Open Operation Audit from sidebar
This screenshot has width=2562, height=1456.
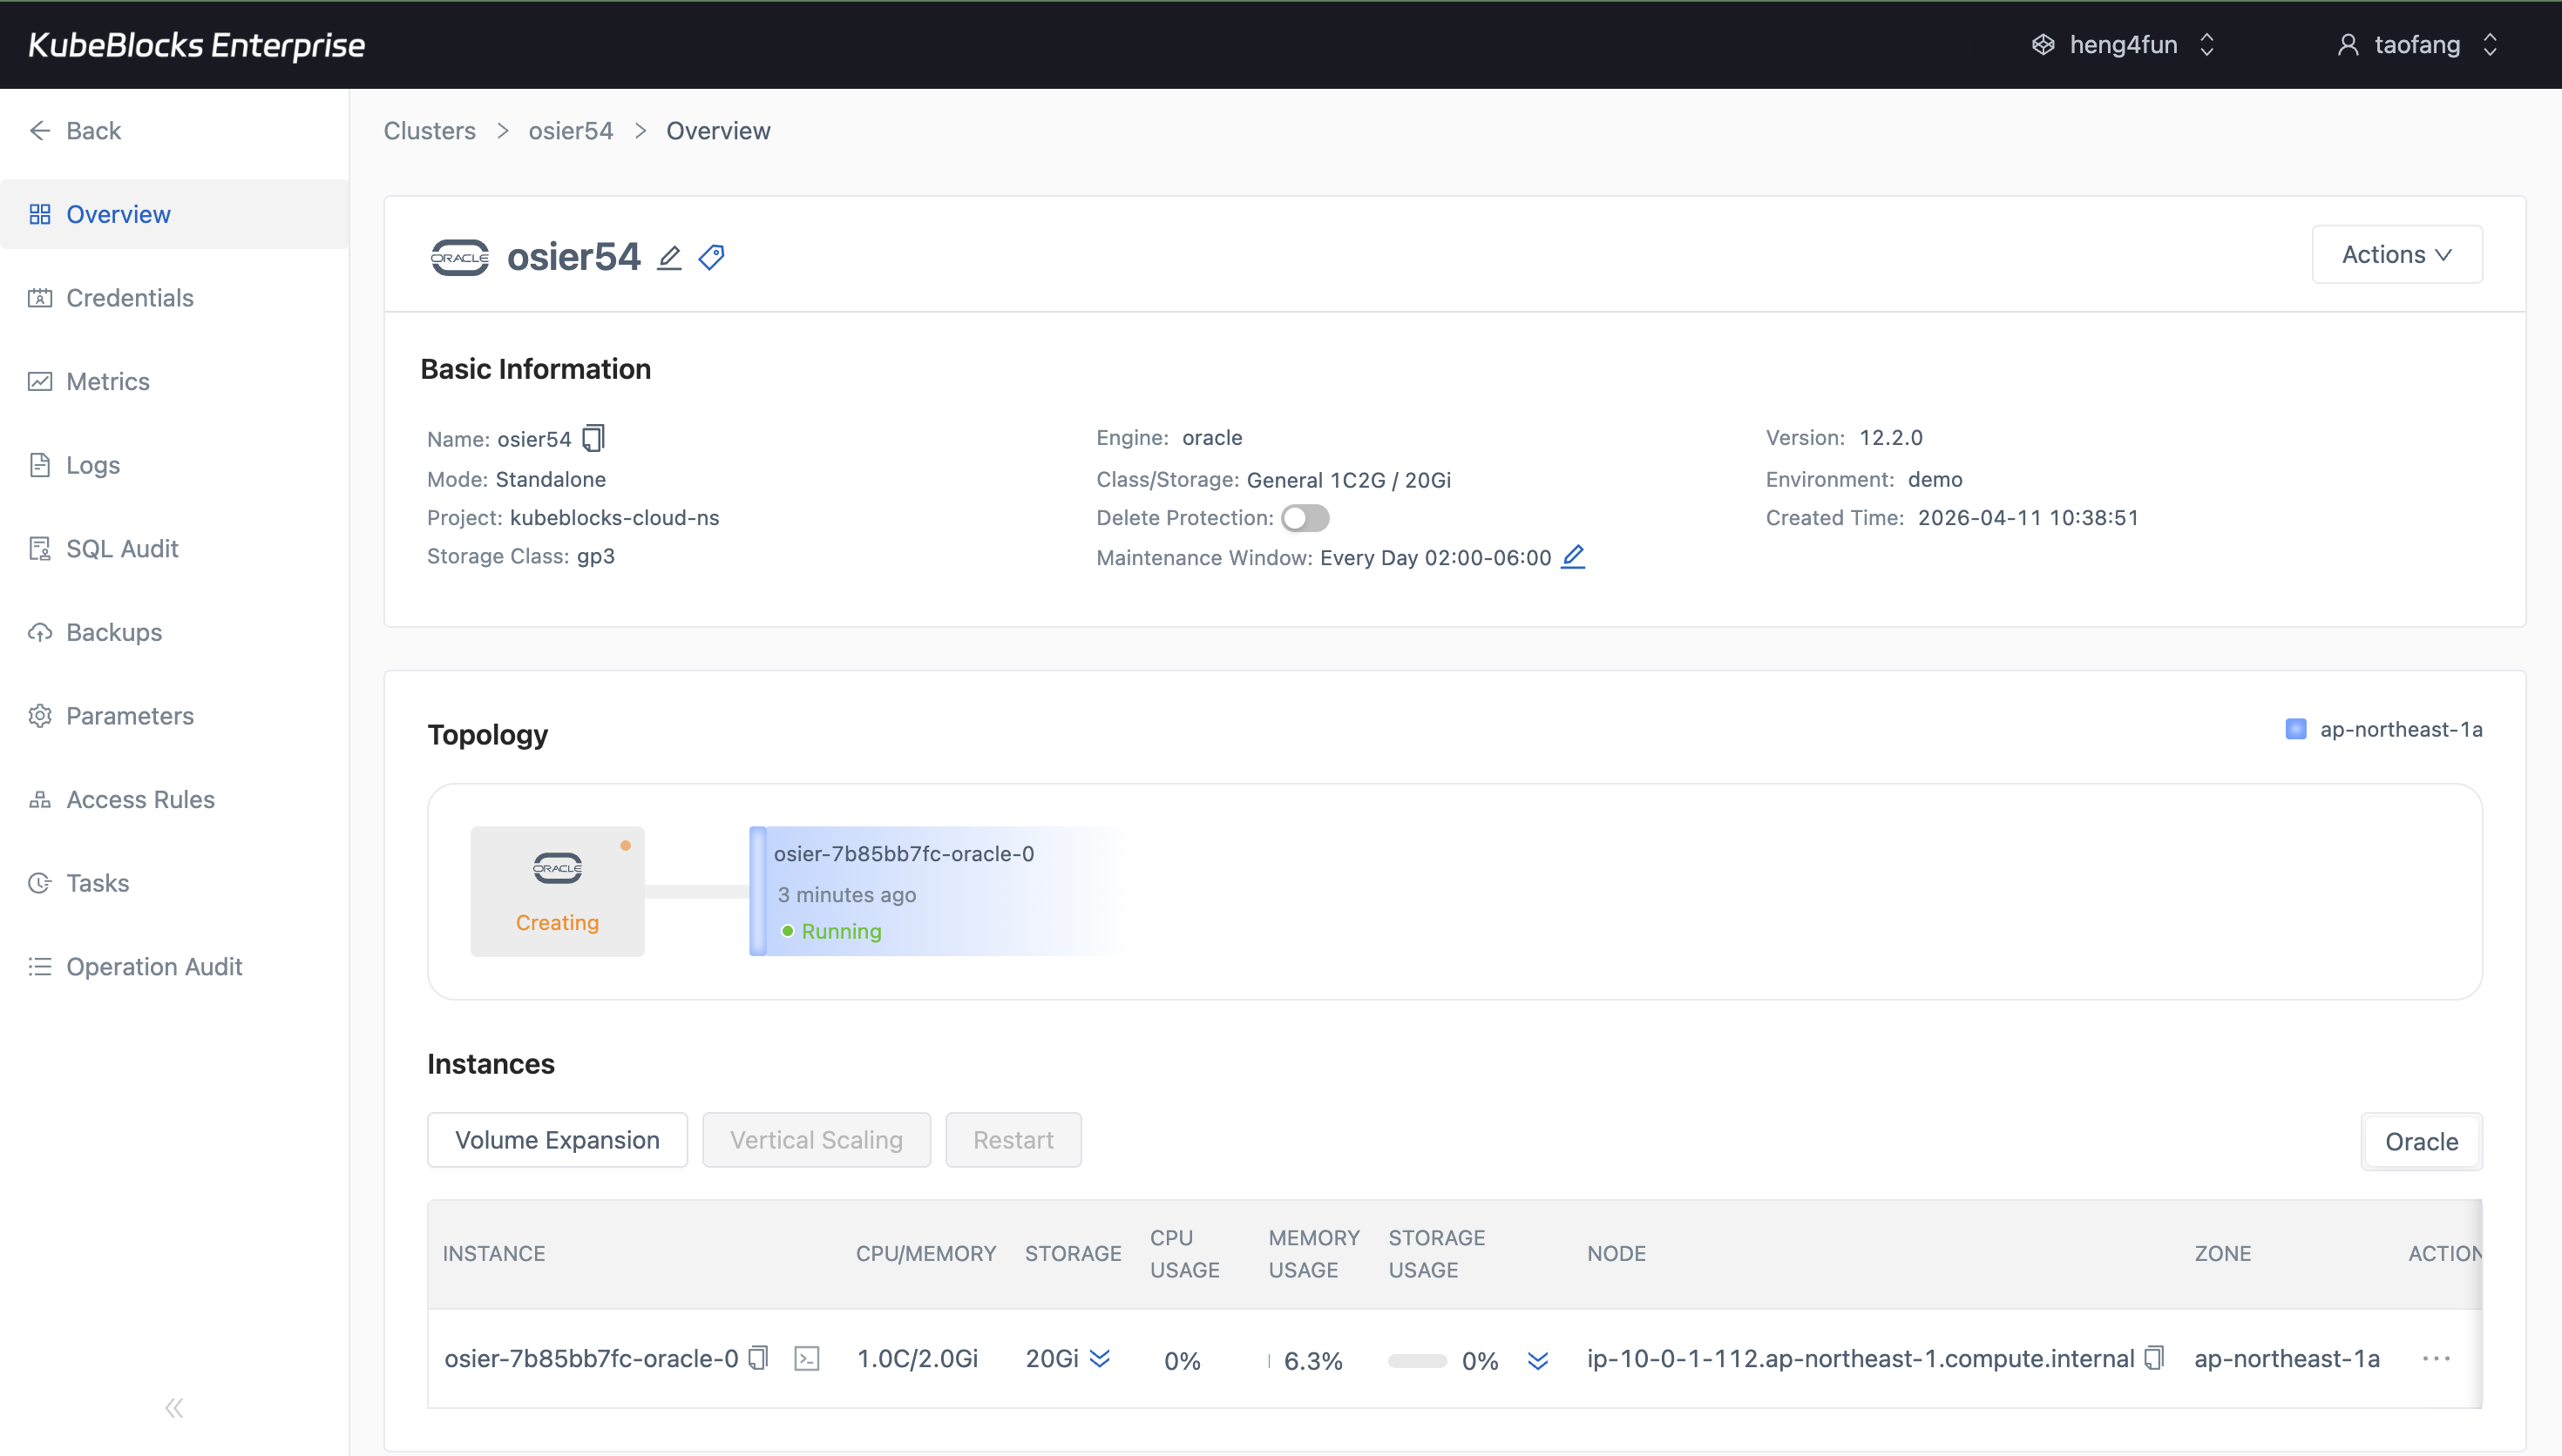(x=154, y=966)
